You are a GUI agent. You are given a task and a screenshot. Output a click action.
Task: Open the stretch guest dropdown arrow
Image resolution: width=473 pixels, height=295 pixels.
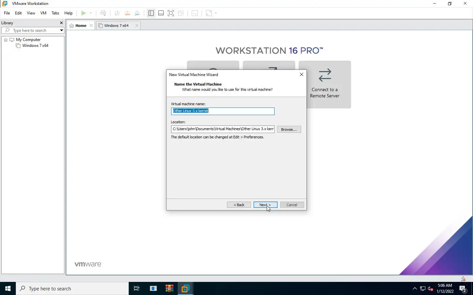216,13
